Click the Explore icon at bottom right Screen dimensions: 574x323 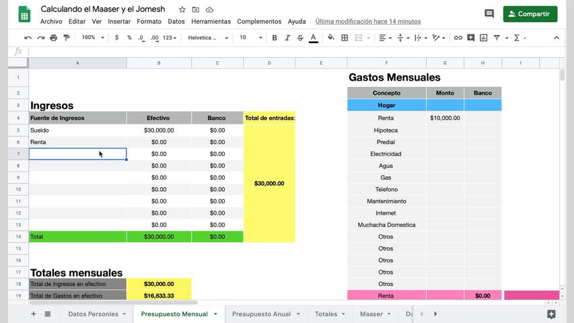click(x=551, y=314)
